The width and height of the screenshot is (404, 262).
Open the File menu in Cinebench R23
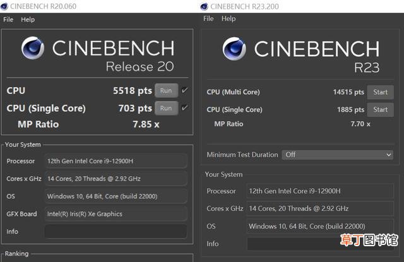pos(208,19)
